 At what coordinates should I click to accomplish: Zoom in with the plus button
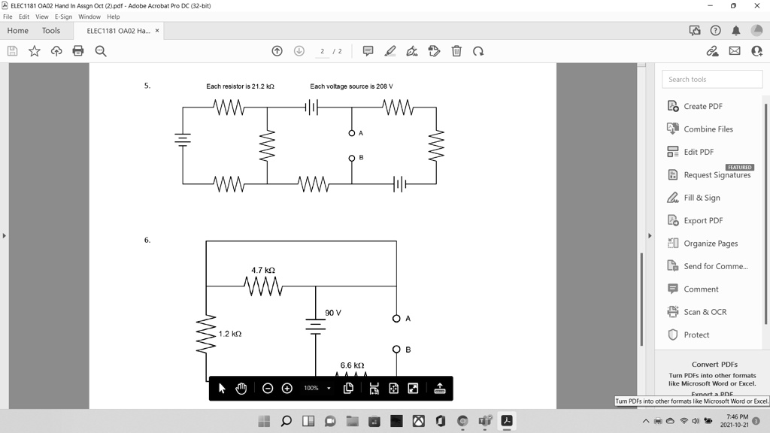pos(286,388)
